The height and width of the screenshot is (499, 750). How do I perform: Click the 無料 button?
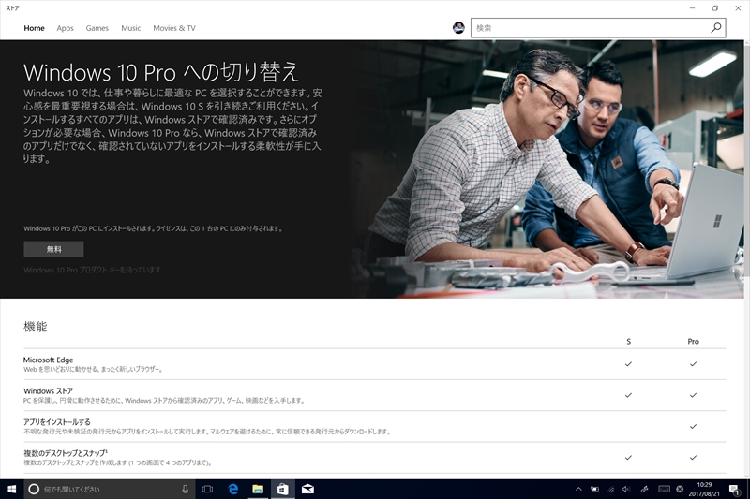coord(53,249)
